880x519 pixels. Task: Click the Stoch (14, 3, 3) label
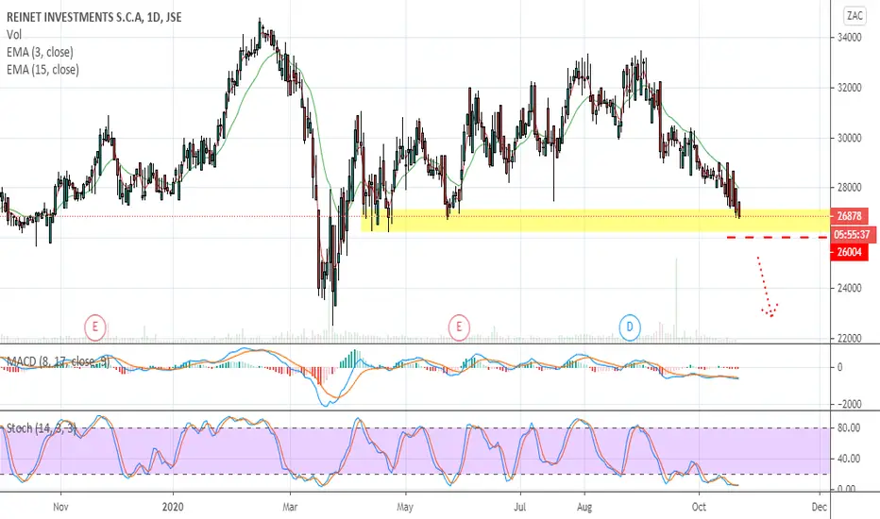click(41, 428)
